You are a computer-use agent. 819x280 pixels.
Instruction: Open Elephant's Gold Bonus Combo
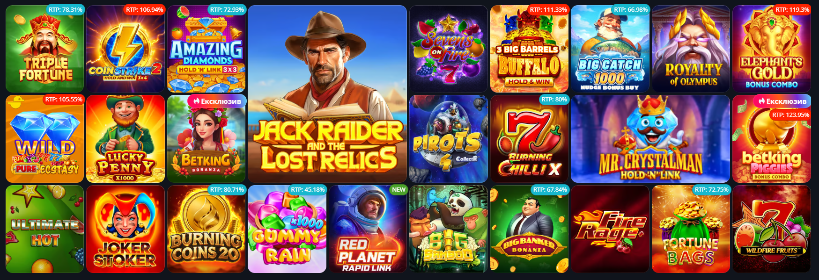pyautogui.click(x=772, y=49)
